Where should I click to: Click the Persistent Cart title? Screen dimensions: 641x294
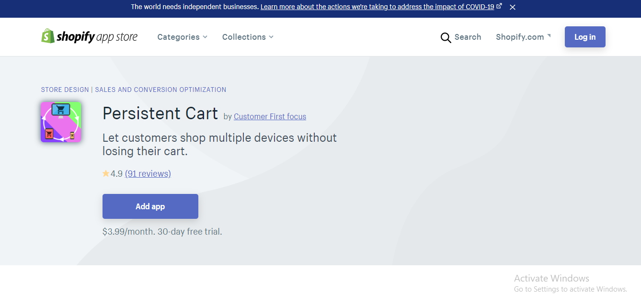[x=160, y=113]
